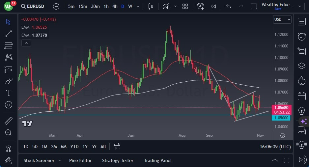This screenshot has height=167, width=309.
Task: Open the user profile avatar menu
Action: [9, 6]
